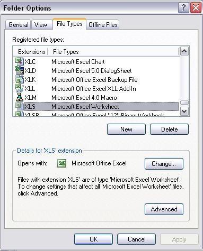Click the XLS Worksheet file icon
This screenshot has width=203, height=251.
click(x=20, y=106)
